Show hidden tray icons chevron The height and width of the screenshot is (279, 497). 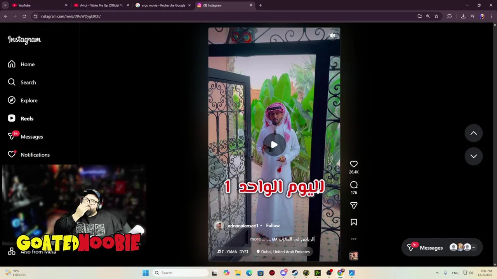pyautogui.click(x=437, y=273)
